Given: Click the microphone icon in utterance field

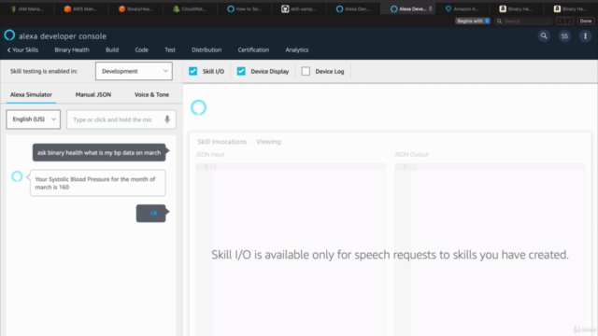Looking at the screenshot, I should pyautogui.click(x=167, y=119).
